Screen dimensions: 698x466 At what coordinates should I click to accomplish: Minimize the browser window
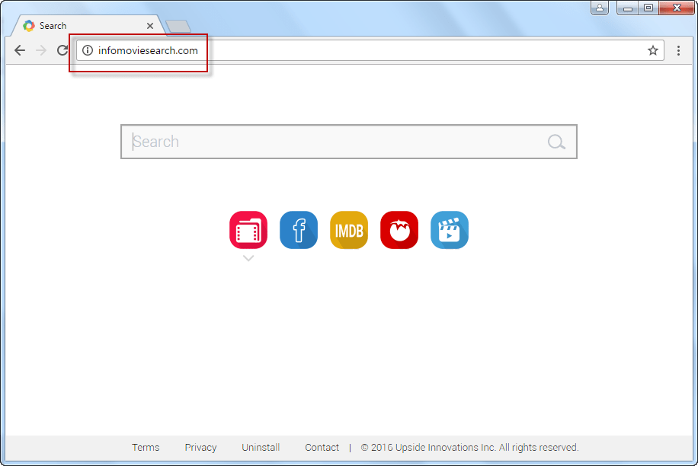[628, 8]
